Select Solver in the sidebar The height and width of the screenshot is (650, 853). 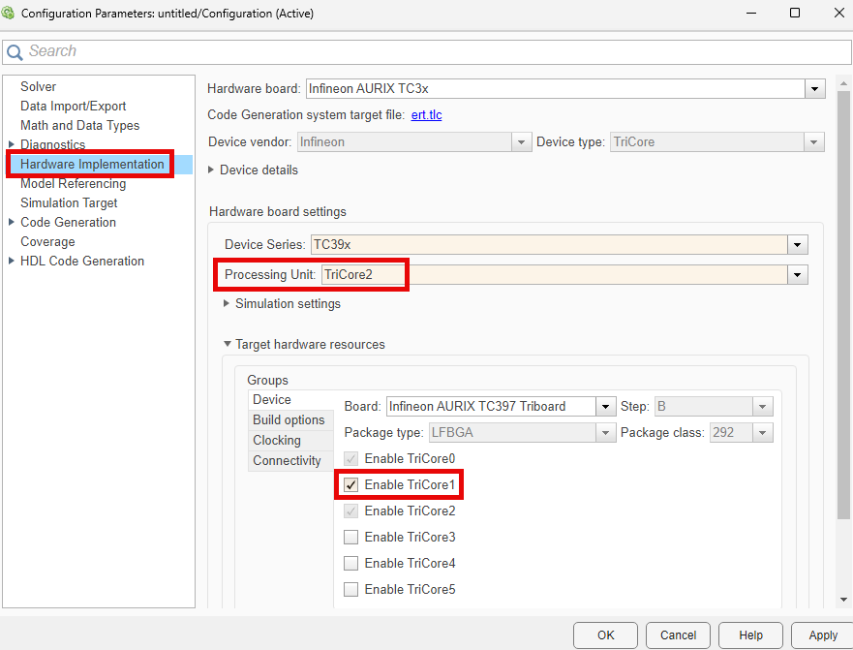click(x=39, y=86)
